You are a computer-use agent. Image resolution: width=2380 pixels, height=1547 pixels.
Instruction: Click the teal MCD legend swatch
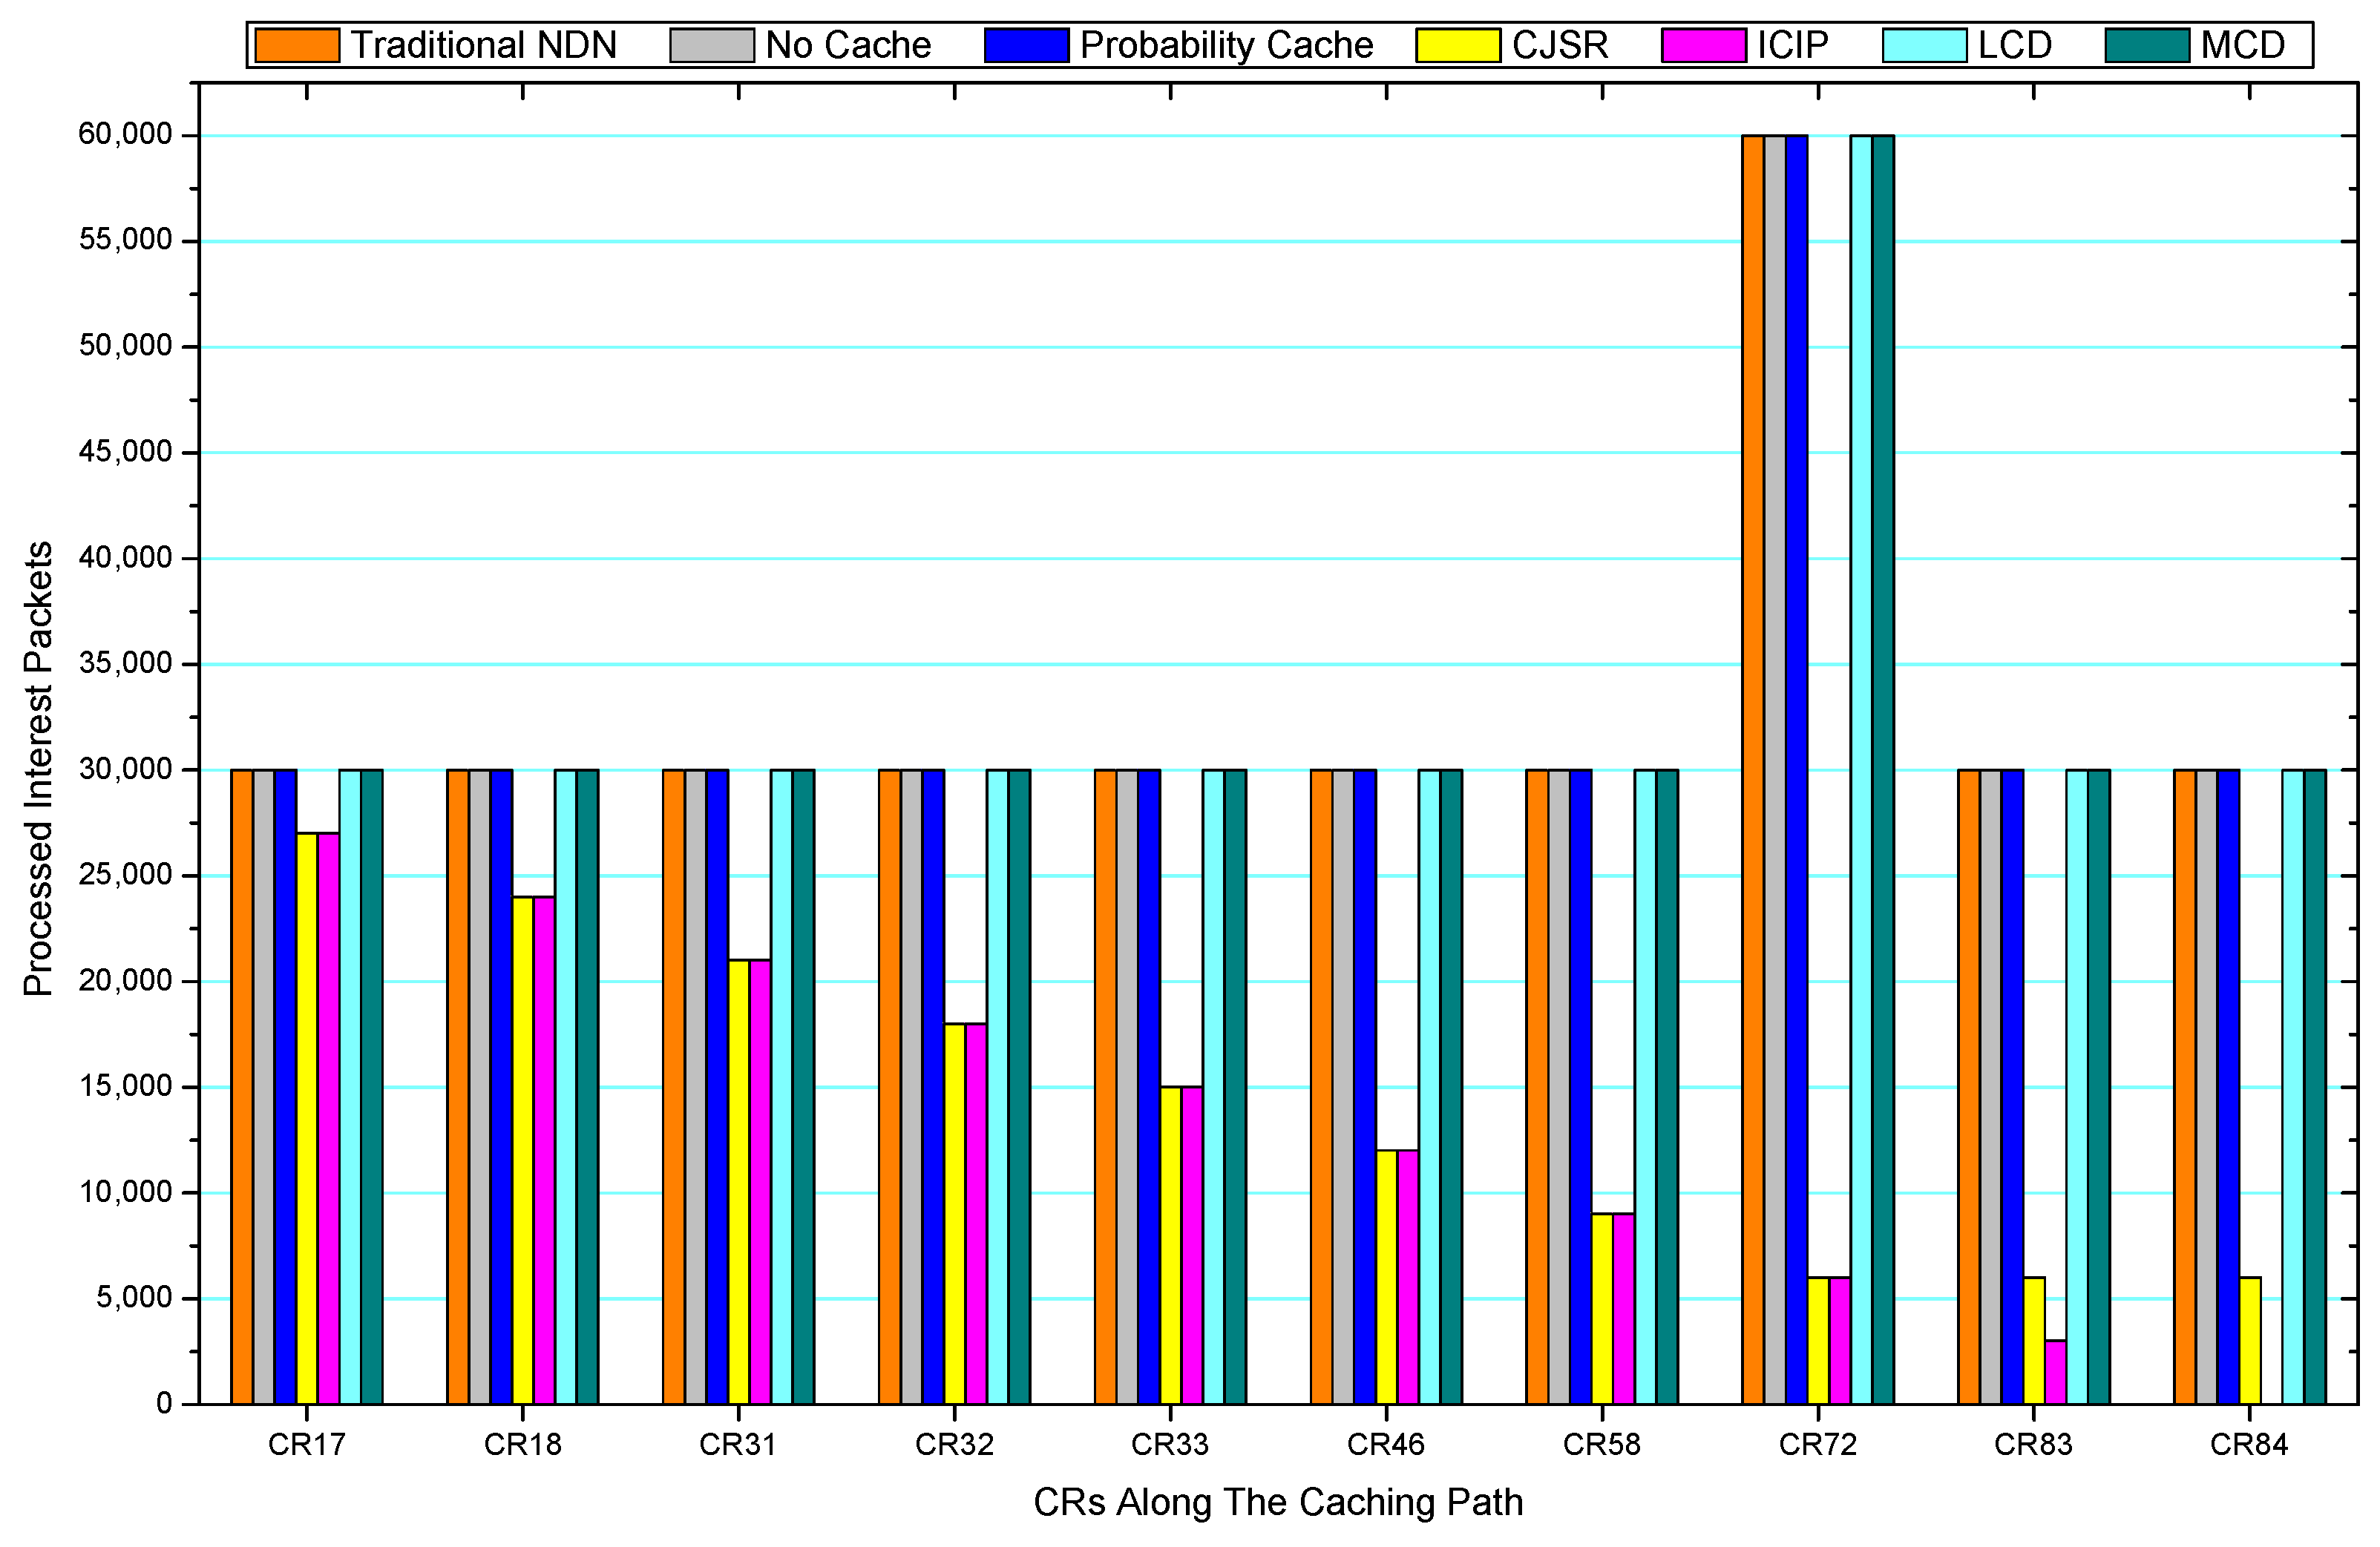click(2147, 46)
